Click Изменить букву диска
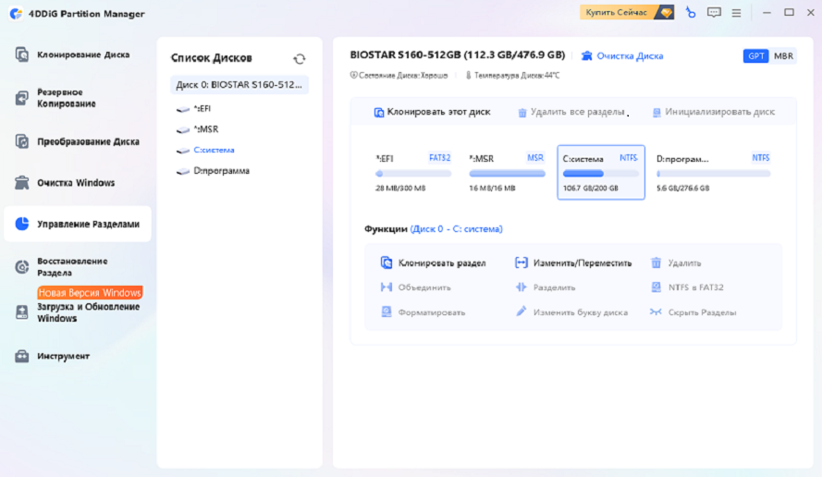This screenshot has width=822, height=477. click(x=571, y=312)
